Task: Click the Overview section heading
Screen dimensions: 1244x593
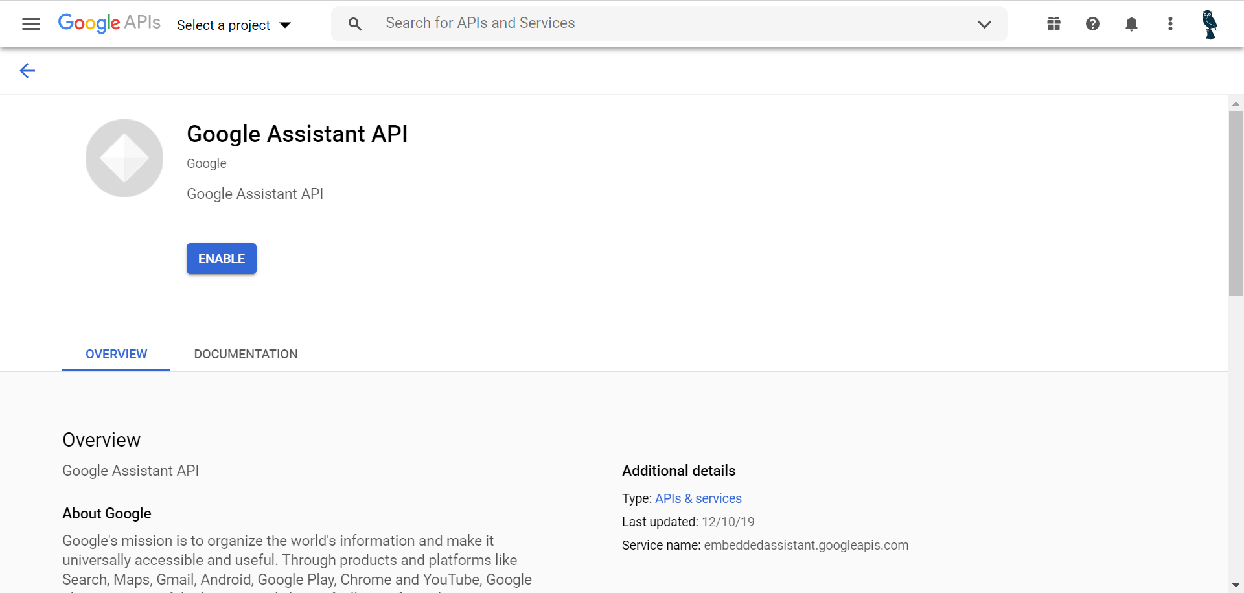Action: (x=101, y=440)
